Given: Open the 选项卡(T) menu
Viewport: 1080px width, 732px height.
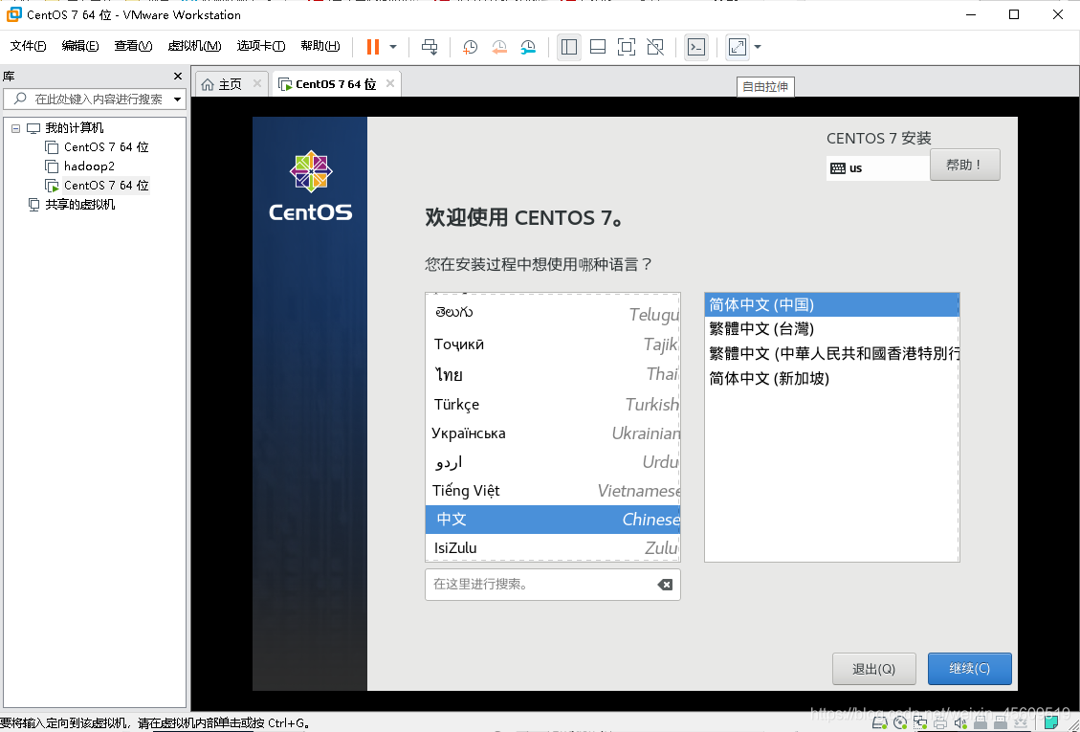Looking at the screenshot, I should pos(261,46).
